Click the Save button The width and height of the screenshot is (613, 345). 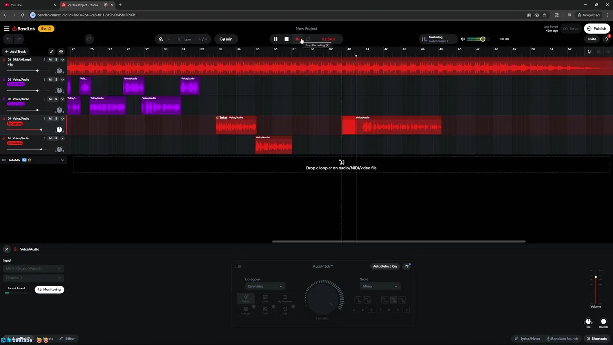click(571, 29)
